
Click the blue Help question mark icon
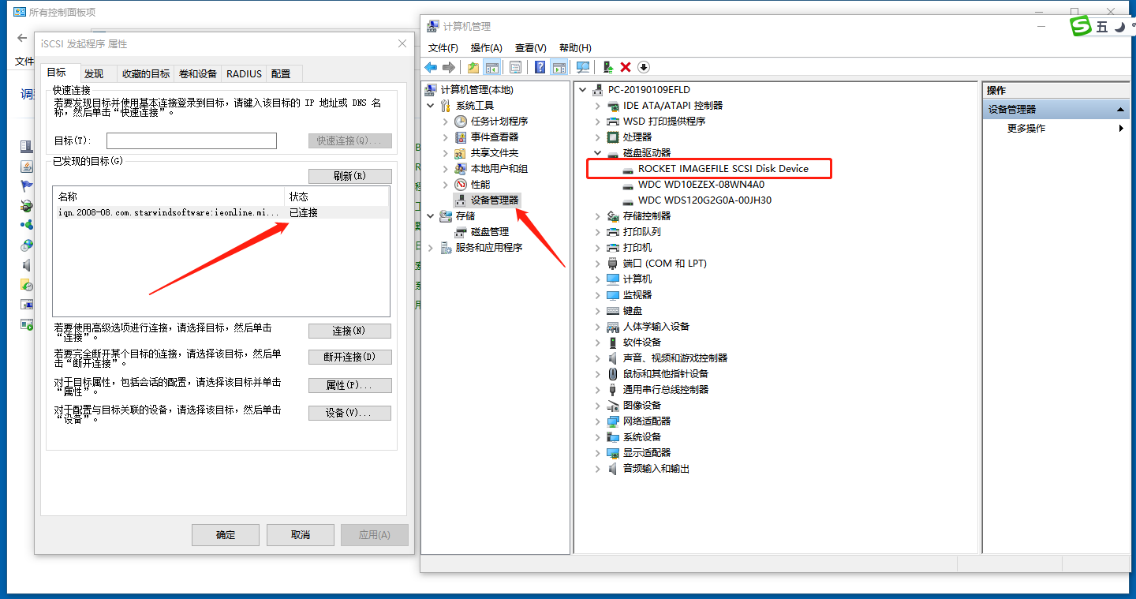click(x=540, y=67)
